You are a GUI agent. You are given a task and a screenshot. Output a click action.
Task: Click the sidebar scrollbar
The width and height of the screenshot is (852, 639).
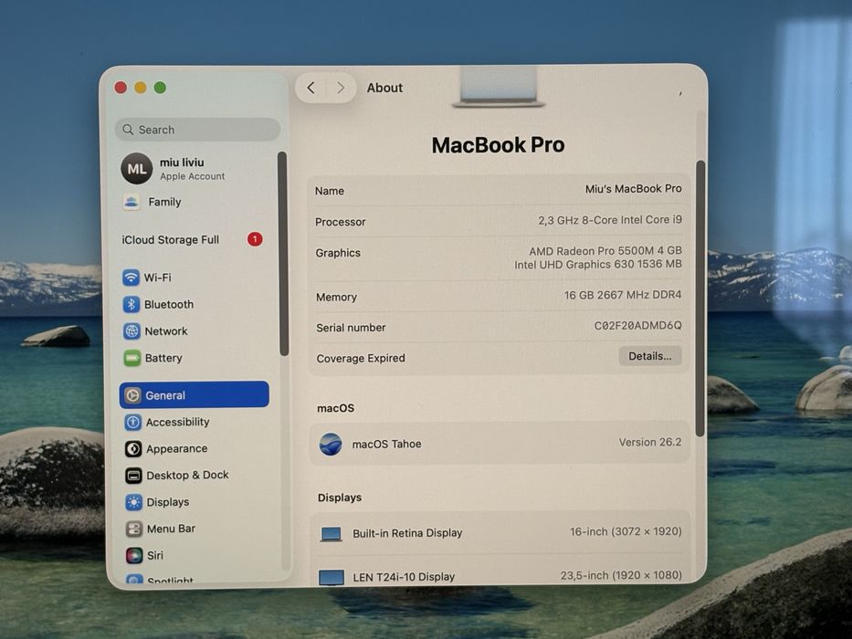coord(283,254)
